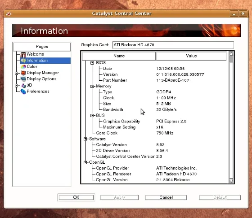Viewport: 252px width, 218px height.
Task: Open the Welcome page
Action: 36,54
